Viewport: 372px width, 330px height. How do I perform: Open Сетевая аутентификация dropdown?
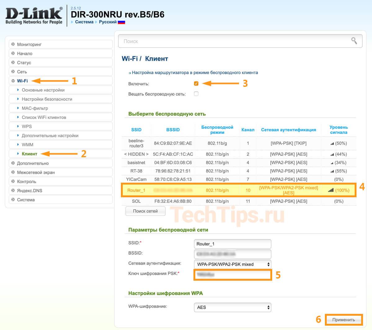232,264
